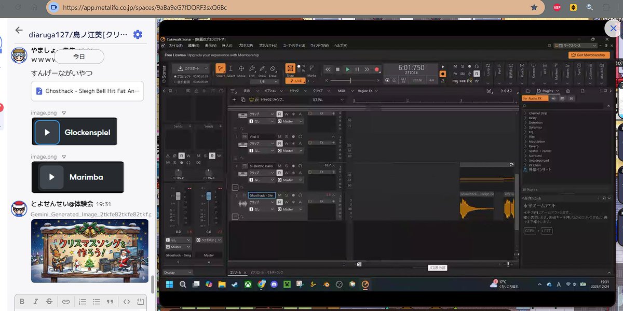Click the plugin browser search field

(x=563, y=106)
